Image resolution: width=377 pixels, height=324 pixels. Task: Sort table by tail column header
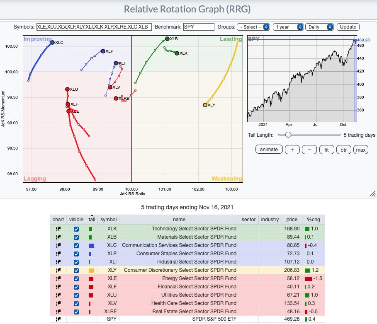92,220
